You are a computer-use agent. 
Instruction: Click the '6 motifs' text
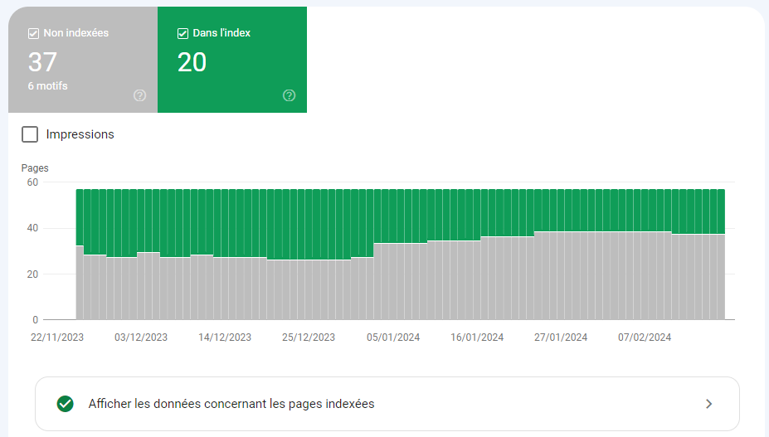pyautogui.click(x=48, y=86)
